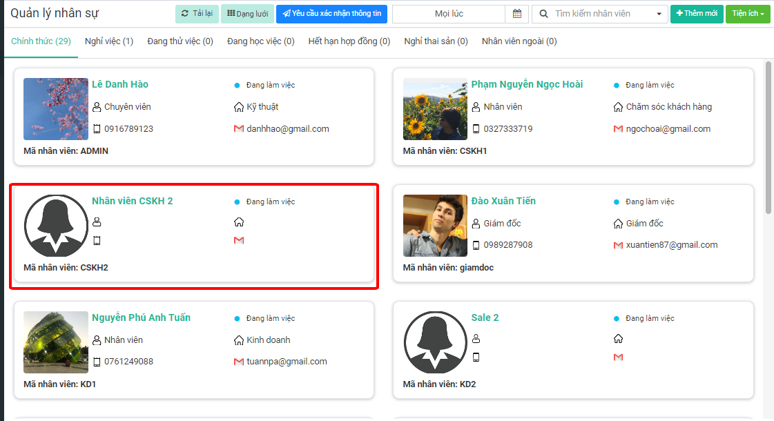
Task: Click the calendar icon beside date field
Action: click(x=517, y=14)
